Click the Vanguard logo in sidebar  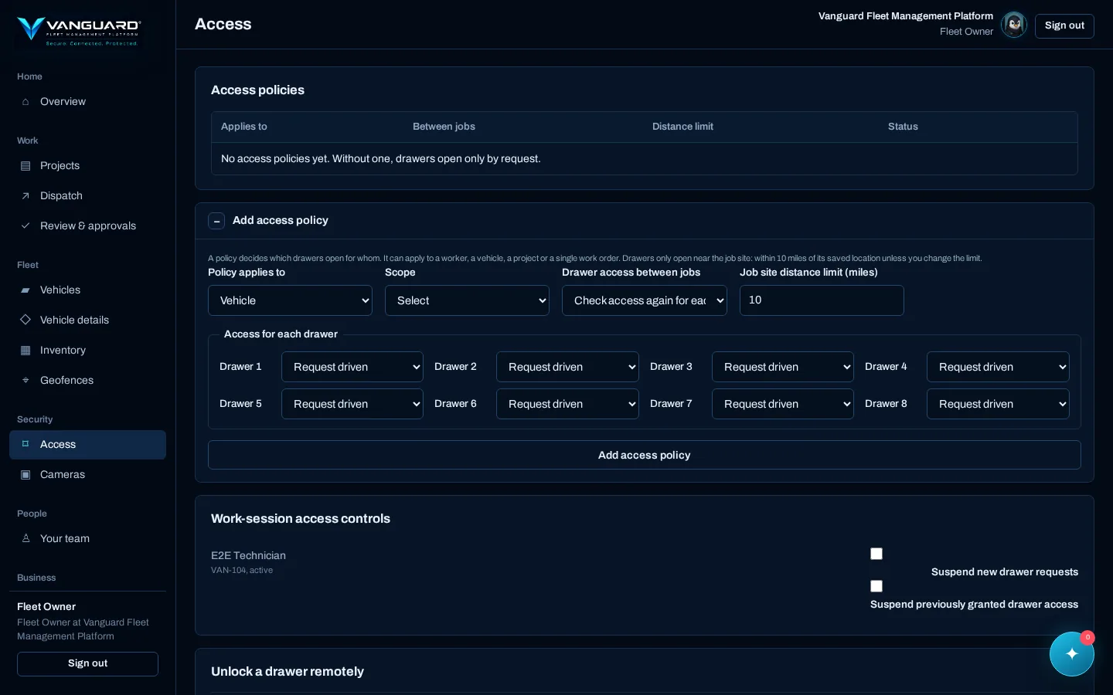pos(78,30)
